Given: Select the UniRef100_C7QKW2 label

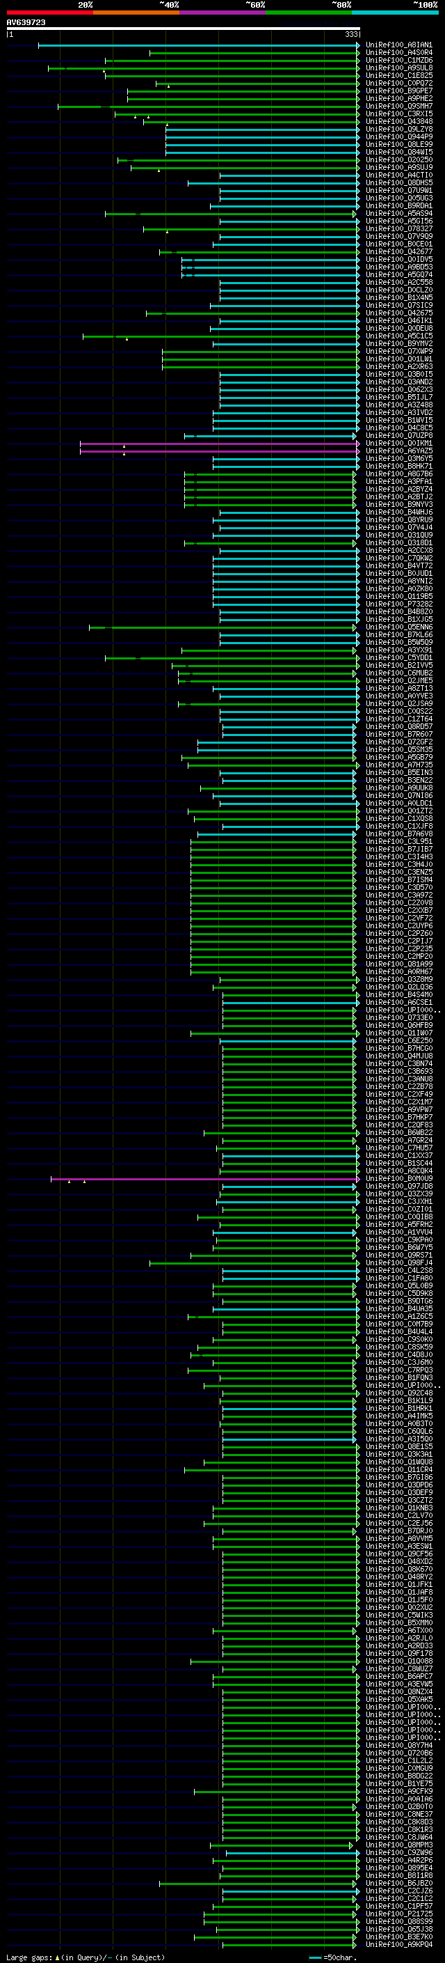Looking at the screenshot, I should (x=398, y=558).
